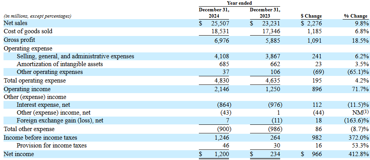The image size is (370, 160).
Task: Select Selling, general, and administrative expenses label
Action: (x=75, y=56)
